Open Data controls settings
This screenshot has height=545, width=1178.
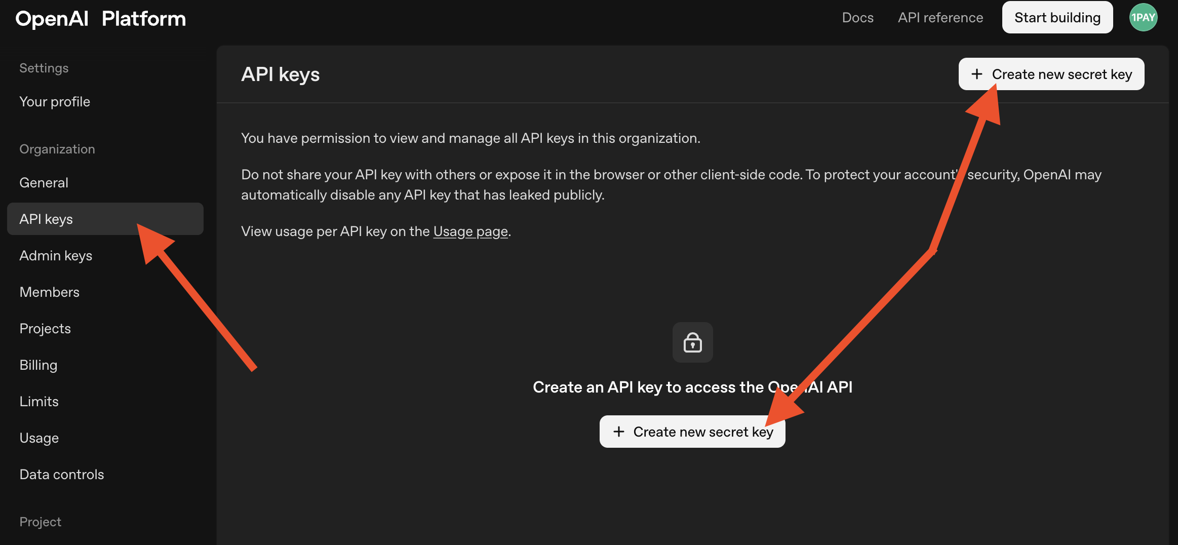click(x=62, y=475)
